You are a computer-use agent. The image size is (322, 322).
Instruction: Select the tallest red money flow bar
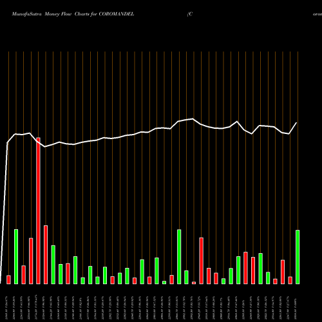(x=39, y=211)
